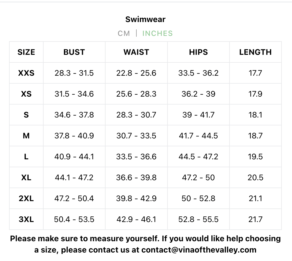Screen dimensions: 292x261
Task: Click the bust range 28.3 - 31.5
Action: pos(74,73)
